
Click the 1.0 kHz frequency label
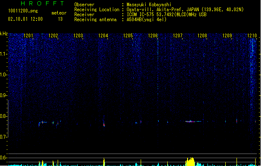coord(3,75)
